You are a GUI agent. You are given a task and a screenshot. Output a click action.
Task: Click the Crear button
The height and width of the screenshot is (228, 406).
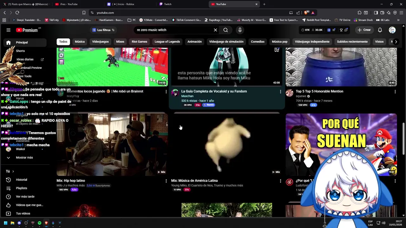(364, 30)
